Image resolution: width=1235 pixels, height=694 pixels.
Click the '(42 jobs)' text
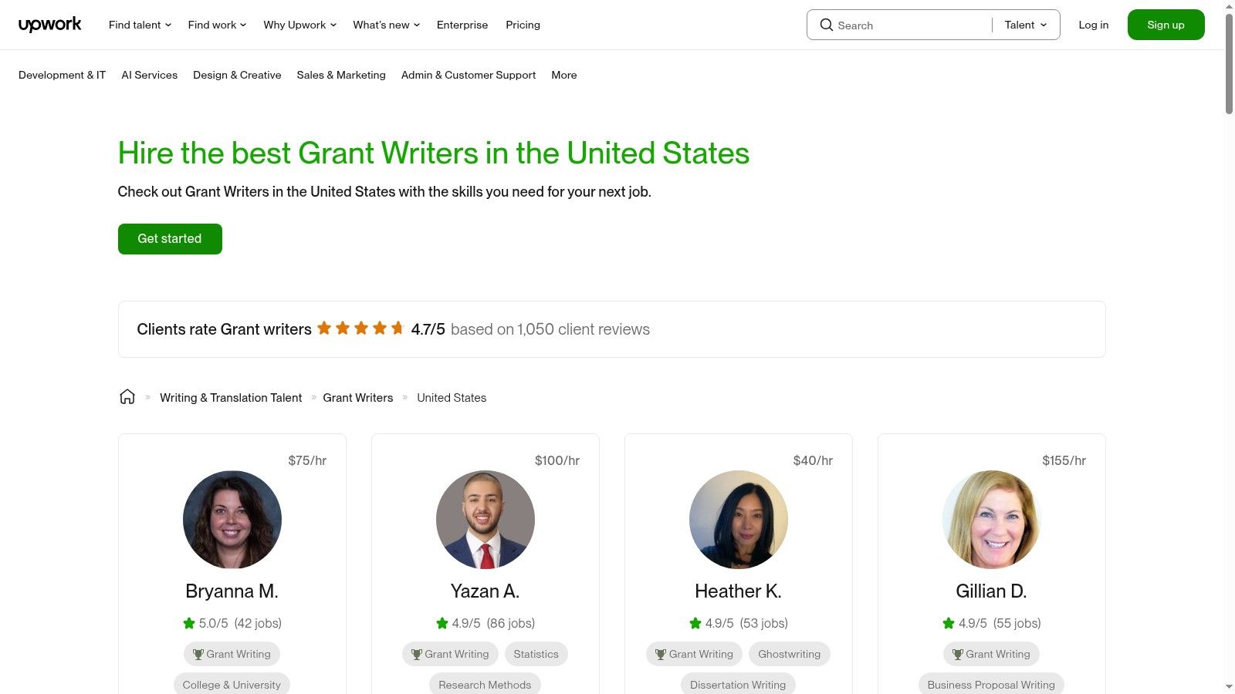tap(258, 623)
